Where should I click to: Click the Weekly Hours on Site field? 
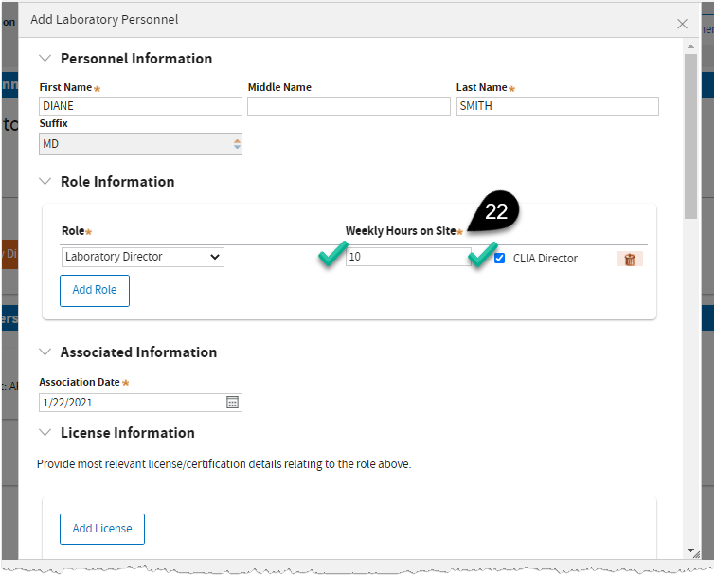pyautogui.click(x=407, y=257)
